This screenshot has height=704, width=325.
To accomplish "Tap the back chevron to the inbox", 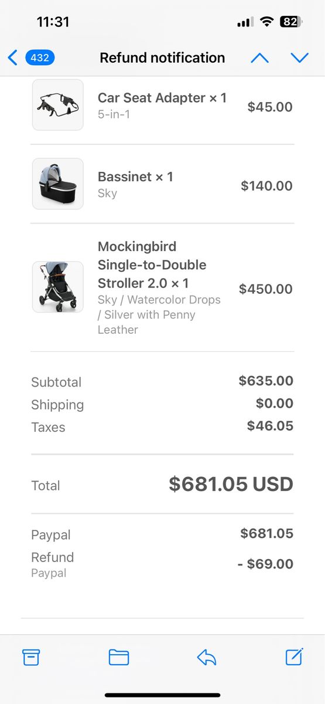I will tap(13, 57).
